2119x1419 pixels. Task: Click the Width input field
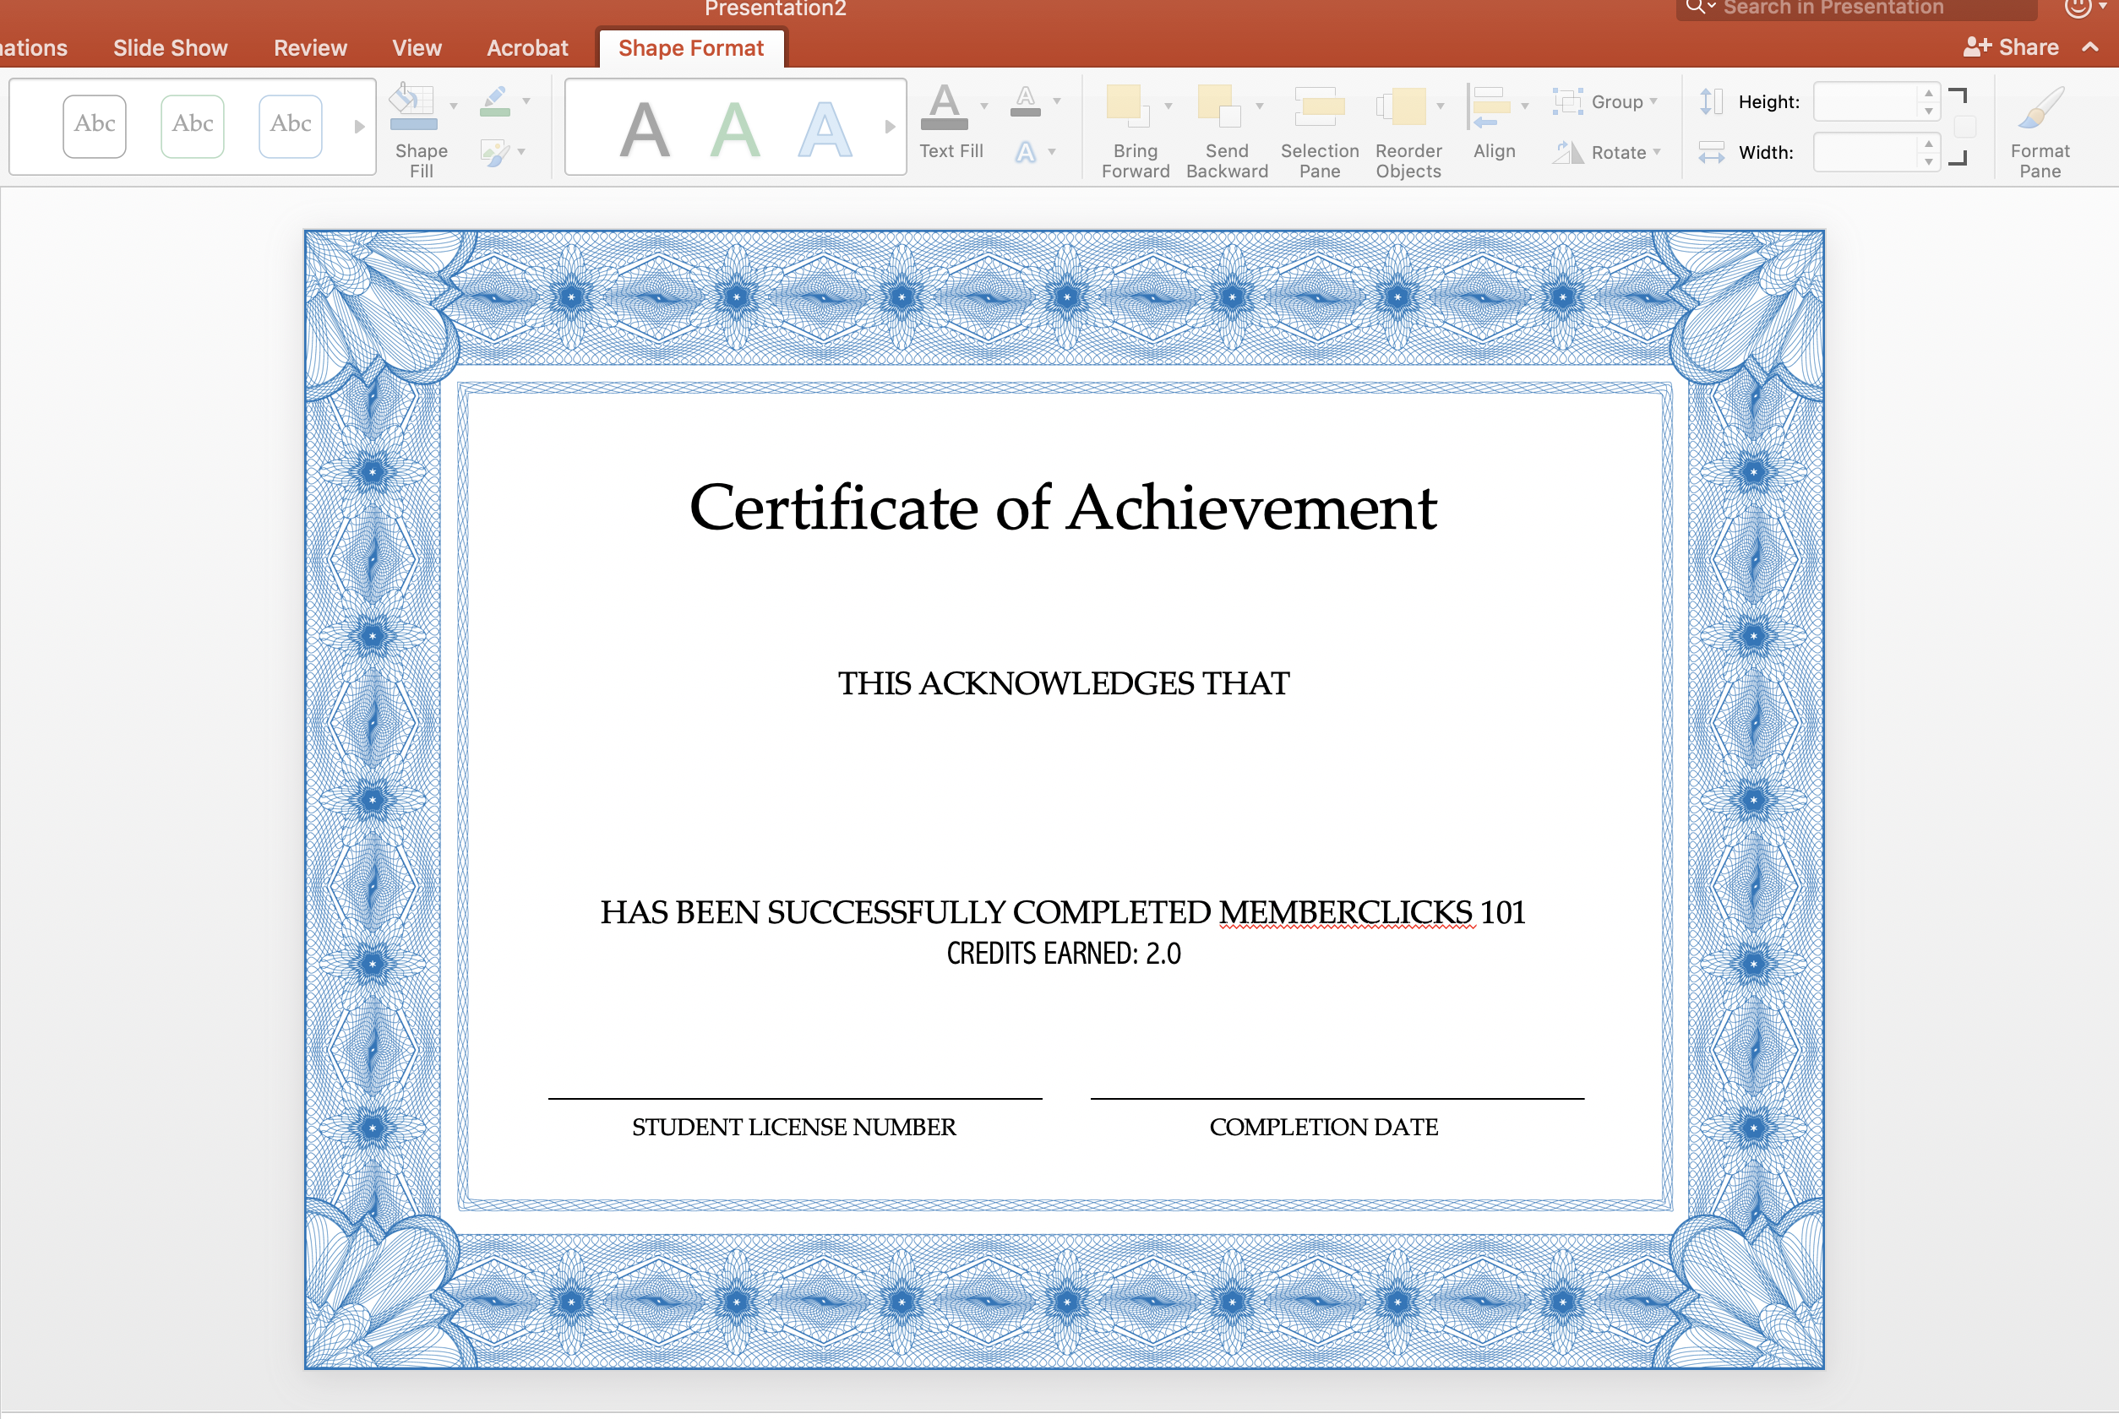(1866, 152)
